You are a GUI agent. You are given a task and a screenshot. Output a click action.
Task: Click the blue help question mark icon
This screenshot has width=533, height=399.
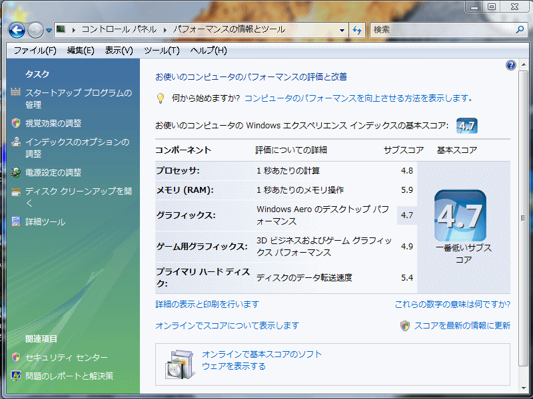pos(511,65)
